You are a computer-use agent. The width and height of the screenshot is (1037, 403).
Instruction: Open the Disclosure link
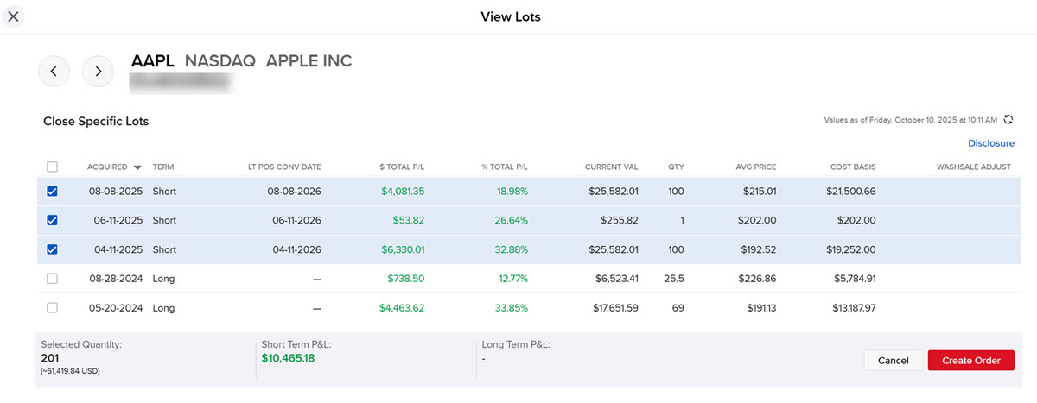[x=990, y=143]
